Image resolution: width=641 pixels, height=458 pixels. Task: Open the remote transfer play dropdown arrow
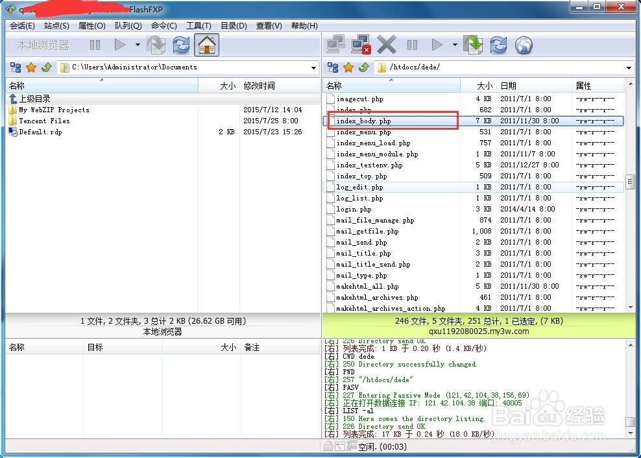click(x=455, y=45)
